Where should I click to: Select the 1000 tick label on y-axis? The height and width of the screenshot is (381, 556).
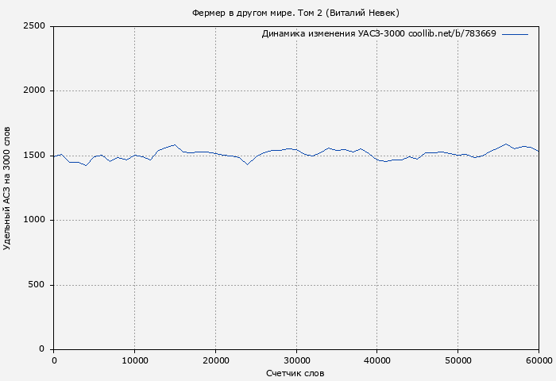click(35, 220)
